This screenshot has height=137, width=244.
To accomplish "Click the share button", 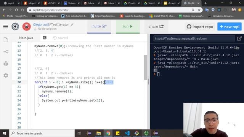I will pos(156,27).
